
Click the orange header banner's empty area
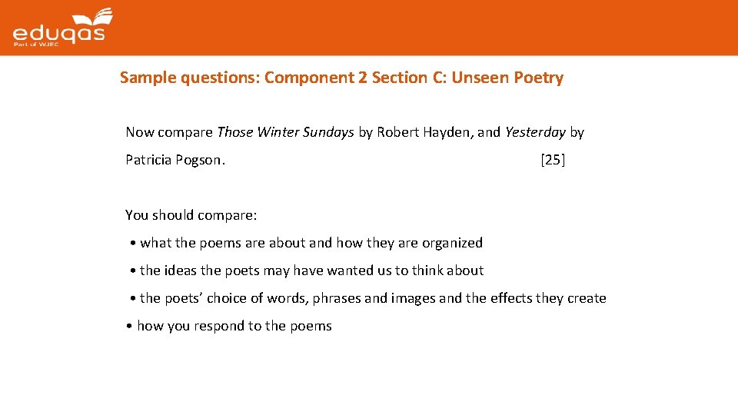pyautogui.click(x=423, y=28)
